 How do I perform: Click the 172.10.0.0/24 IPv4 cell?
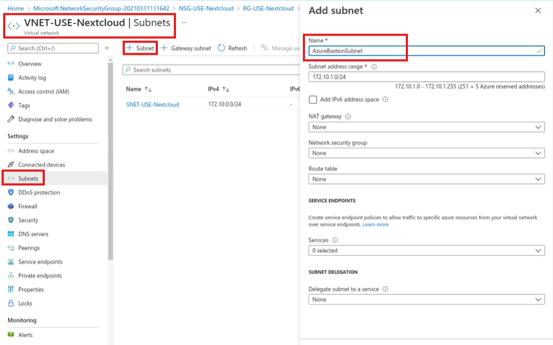(225, 104)
